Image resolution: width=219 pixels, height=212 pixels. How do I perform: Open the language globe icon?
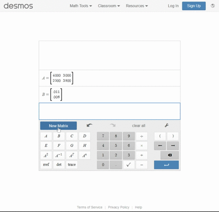pos(213,6)
